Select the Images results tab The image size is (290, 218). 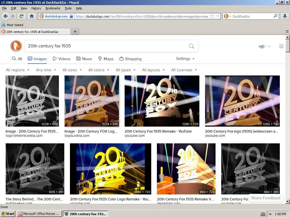coord(37,59)
